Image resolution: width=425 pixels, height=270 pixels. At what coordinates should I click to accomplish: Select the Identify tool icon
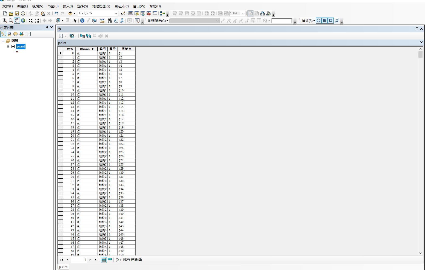coord(82,21)
